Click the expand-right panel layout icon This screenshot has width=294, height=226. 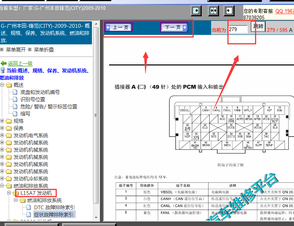(x=196, y=11)
